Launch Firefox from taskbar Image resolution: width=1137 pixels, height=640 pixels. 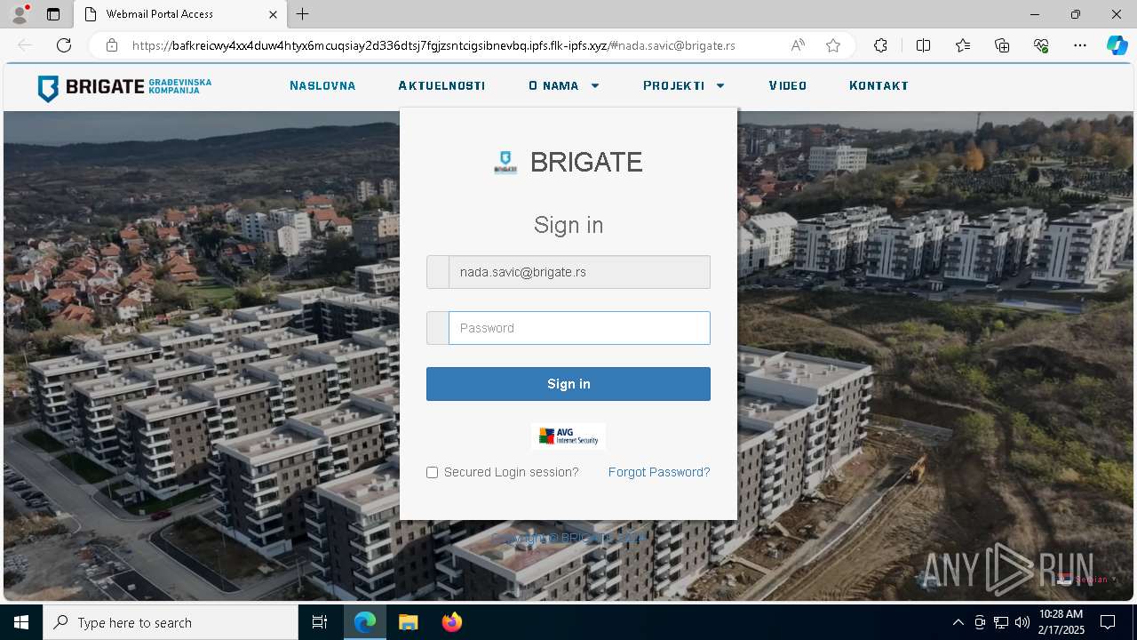coord(451,622)
